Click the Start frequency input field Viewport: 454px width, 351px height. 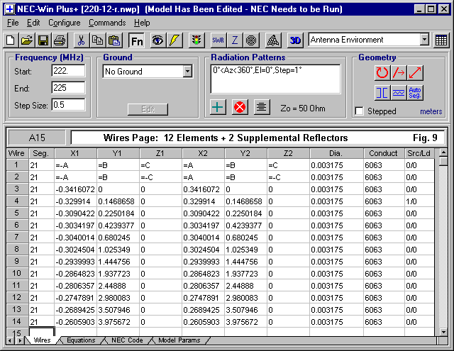coord(68,72)
